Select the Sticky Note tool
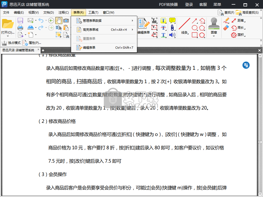 click(172, 21)
